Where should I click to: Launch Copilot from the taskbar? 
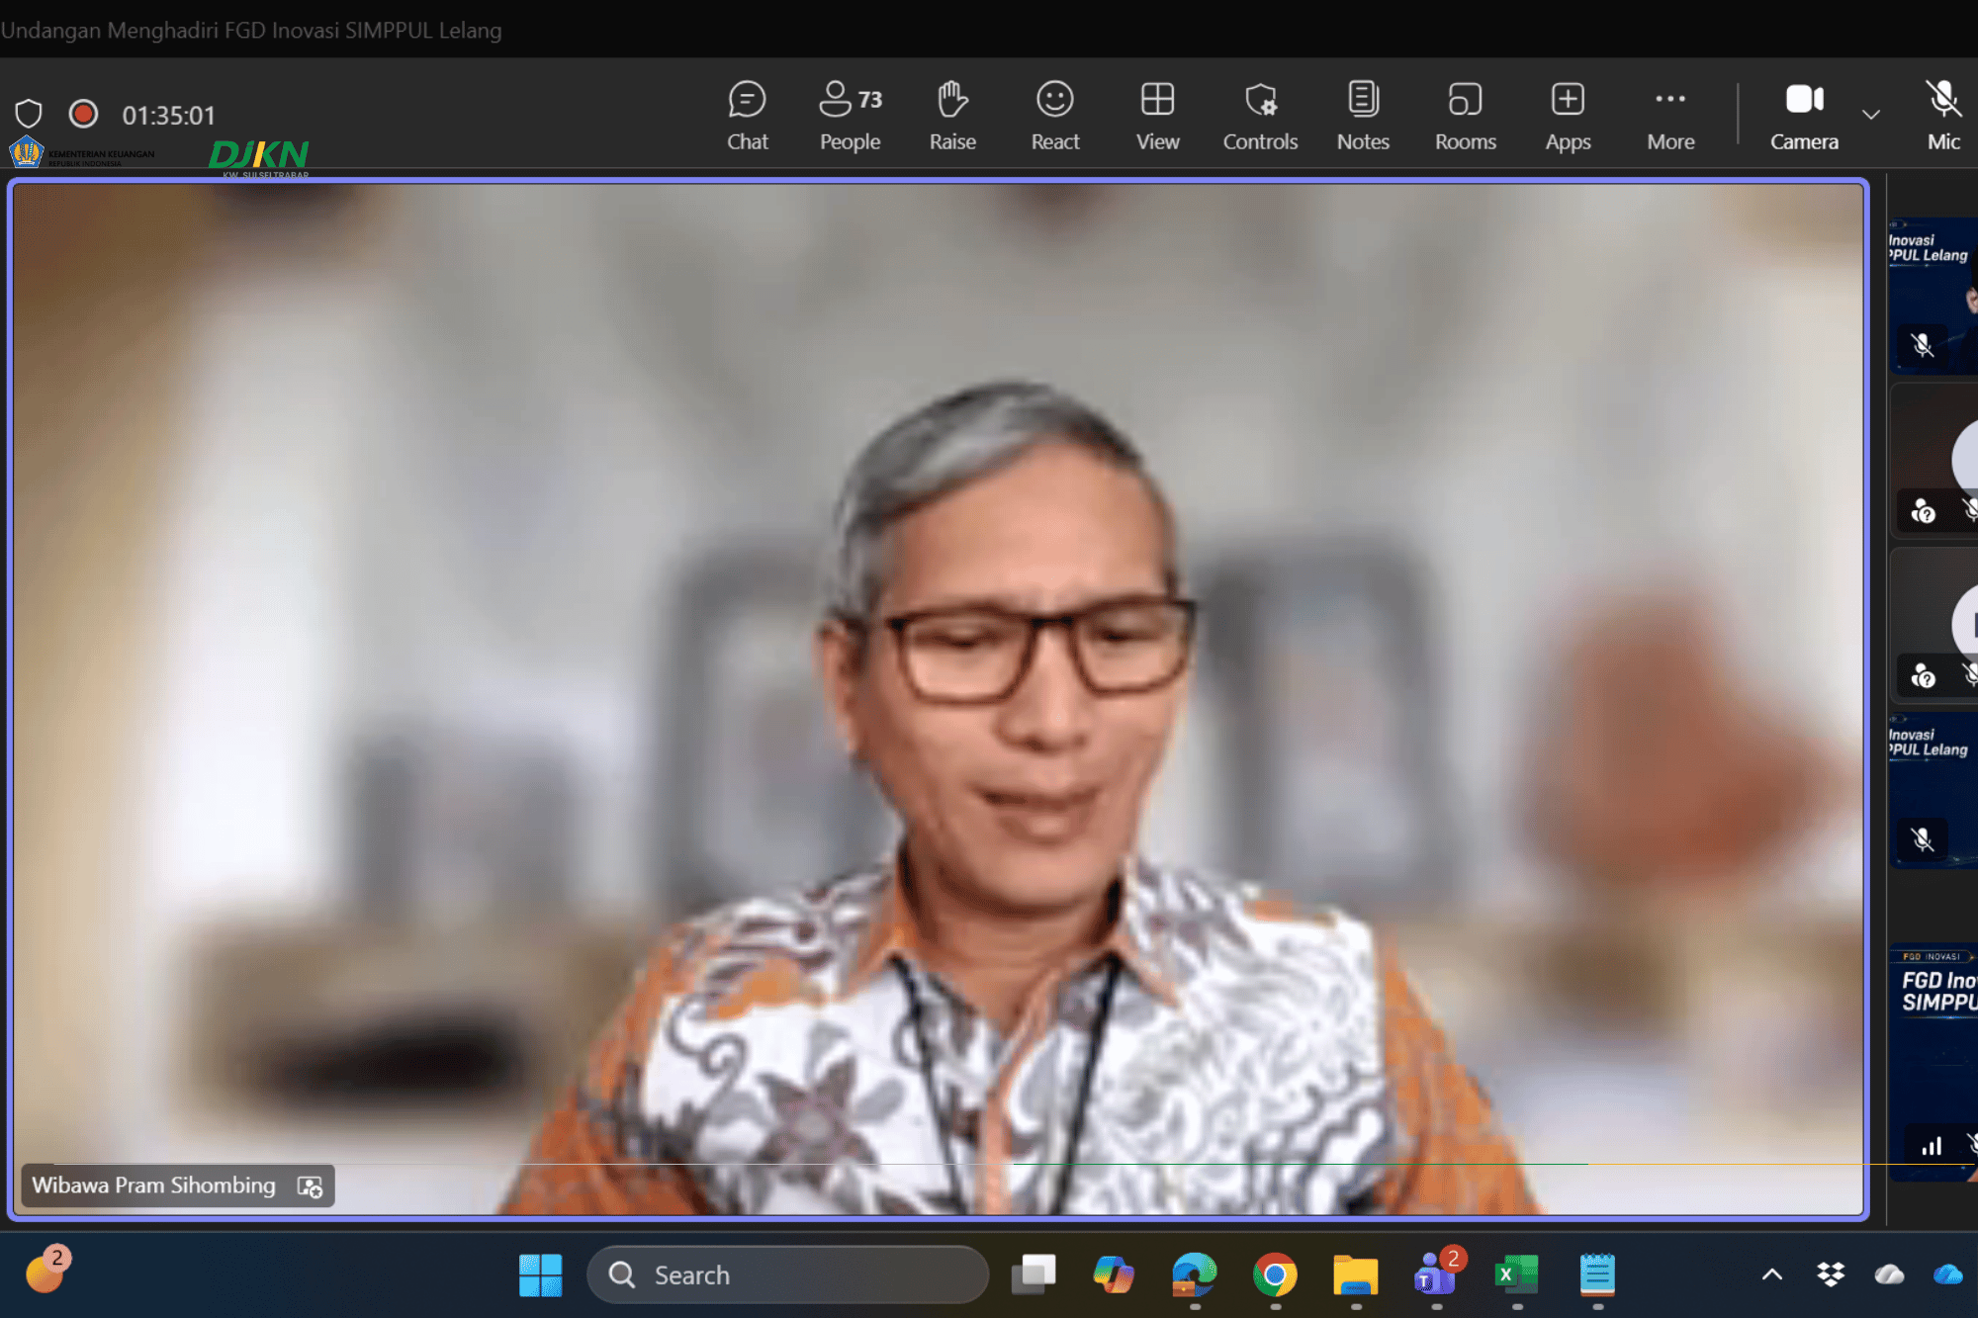click(x=1114, y=1274)
